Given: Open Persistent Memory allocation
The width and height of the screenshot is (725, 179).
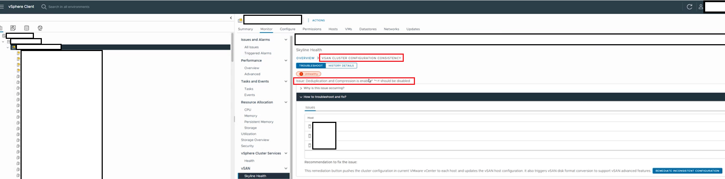Looking at the screenshot, I should (x=259, y=122).
